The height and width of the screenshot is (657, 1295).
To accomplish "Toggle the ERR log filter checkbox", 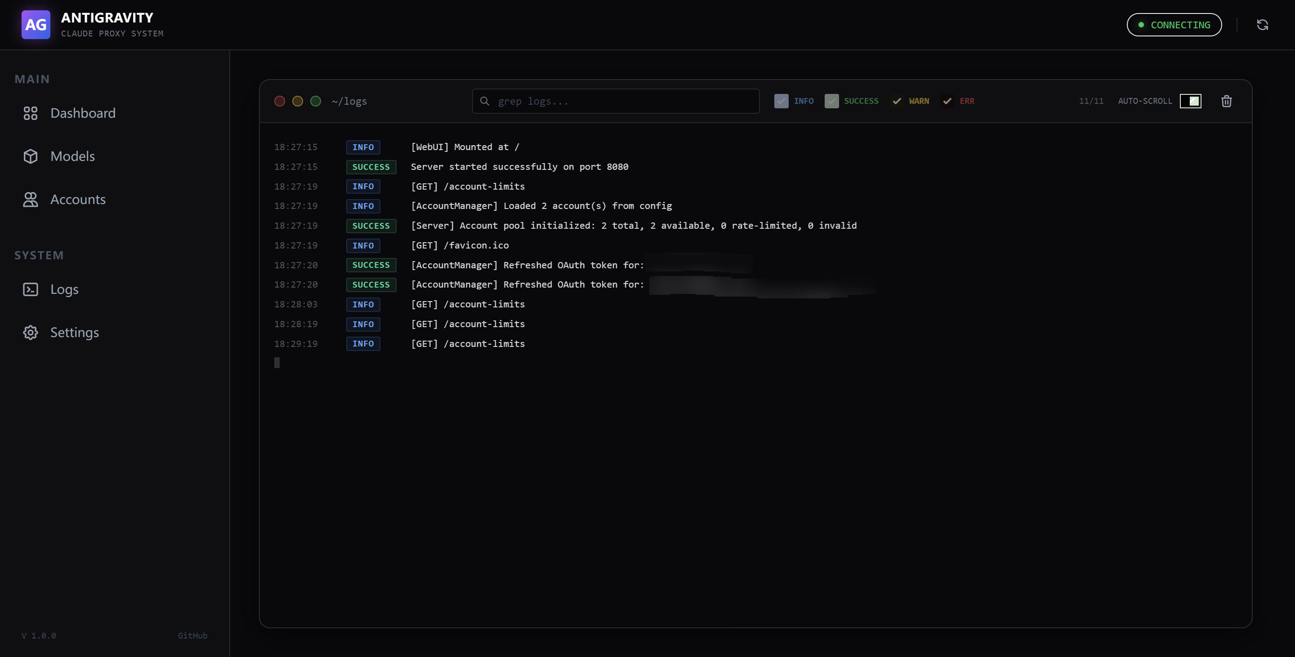I will click(x=947, y=101).
